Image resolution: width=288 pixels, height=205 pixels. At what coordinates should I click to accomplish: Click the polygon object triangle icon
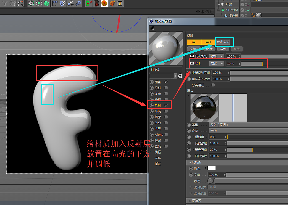click(226, 16)
